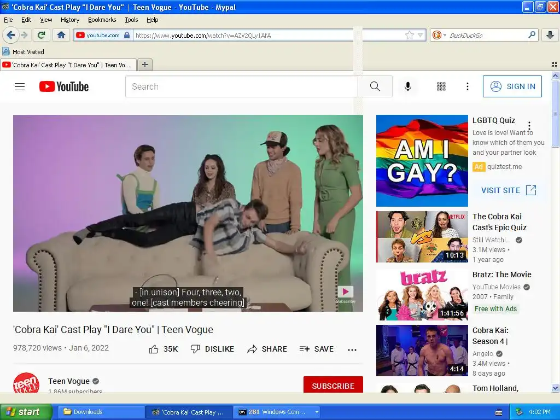Open a new tab with plus button

click(x=144, y=65)
